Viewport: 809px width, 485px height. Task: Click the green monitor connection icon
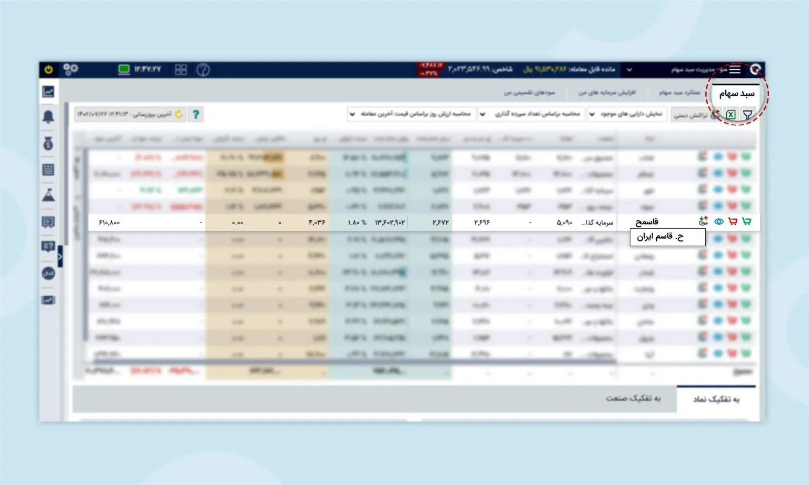[124, 69]
